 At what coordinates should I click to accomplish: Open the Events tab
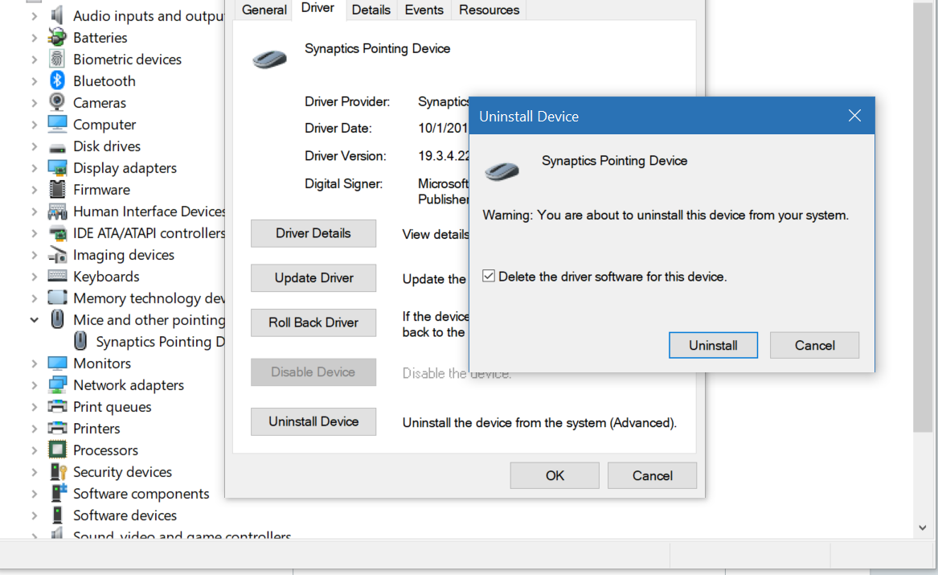point(424,10)
